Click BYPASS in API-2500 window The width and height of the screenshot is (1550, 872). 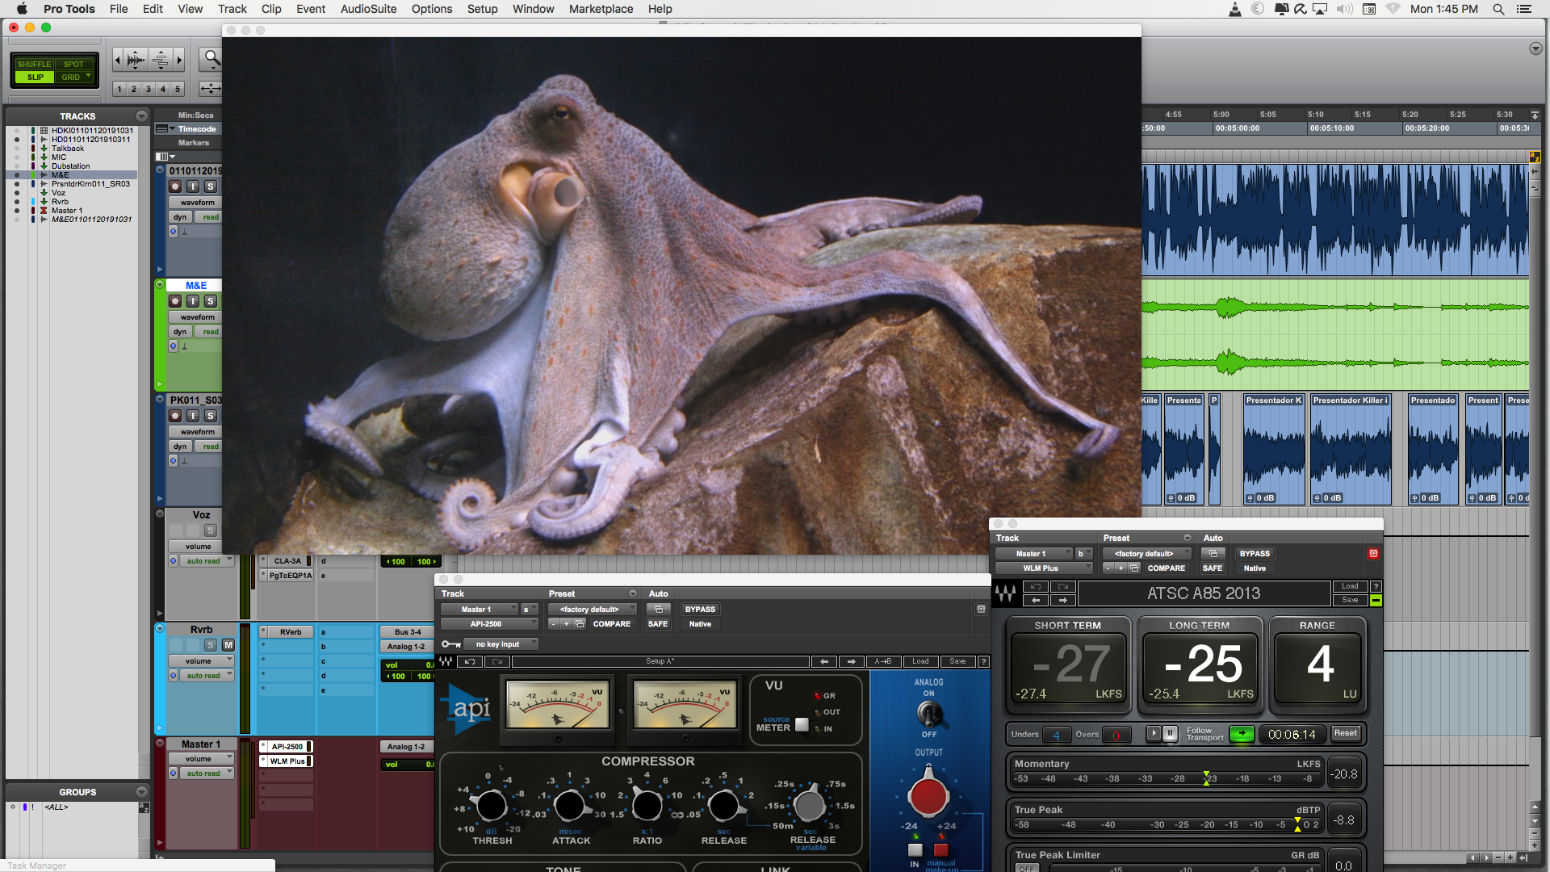[700, 610]
